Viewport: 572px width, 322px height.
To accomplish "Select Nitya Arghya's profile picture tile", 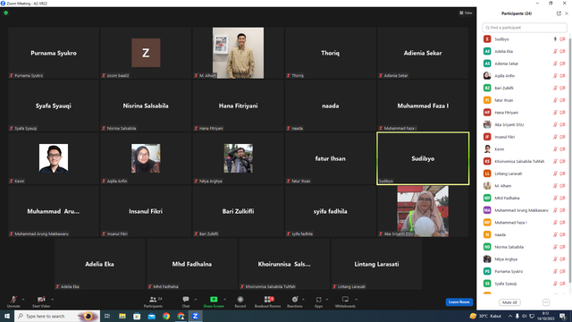I will (x=239, y=158).
